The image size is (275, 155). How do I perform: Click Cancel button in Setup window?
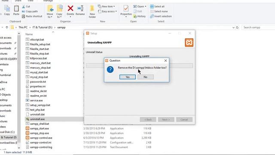coord(184,120)
